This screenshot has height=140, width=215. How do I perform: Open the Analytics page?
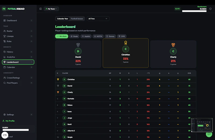tap(18, 57)
